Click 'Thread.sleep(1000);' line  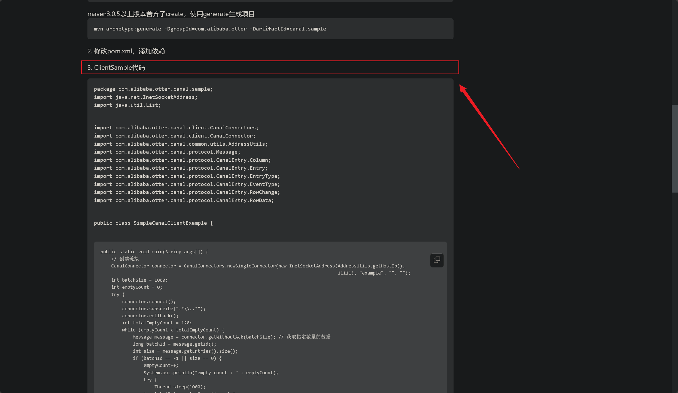[180, 387]
